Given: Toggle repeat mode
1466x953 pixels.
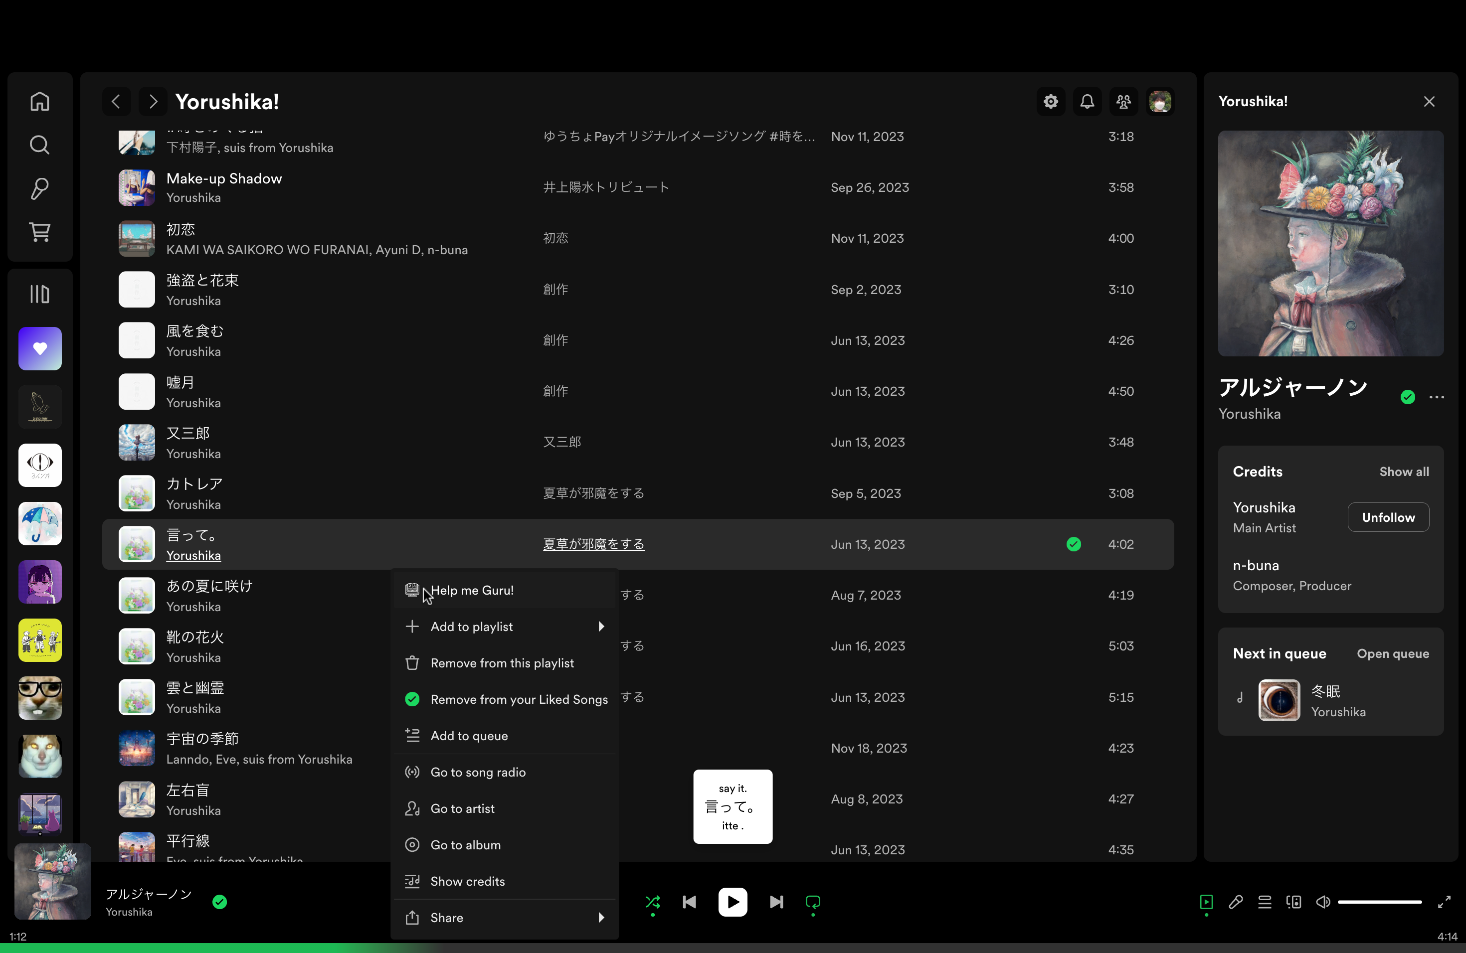Looking at the screenshot, I should pos(813,903).
